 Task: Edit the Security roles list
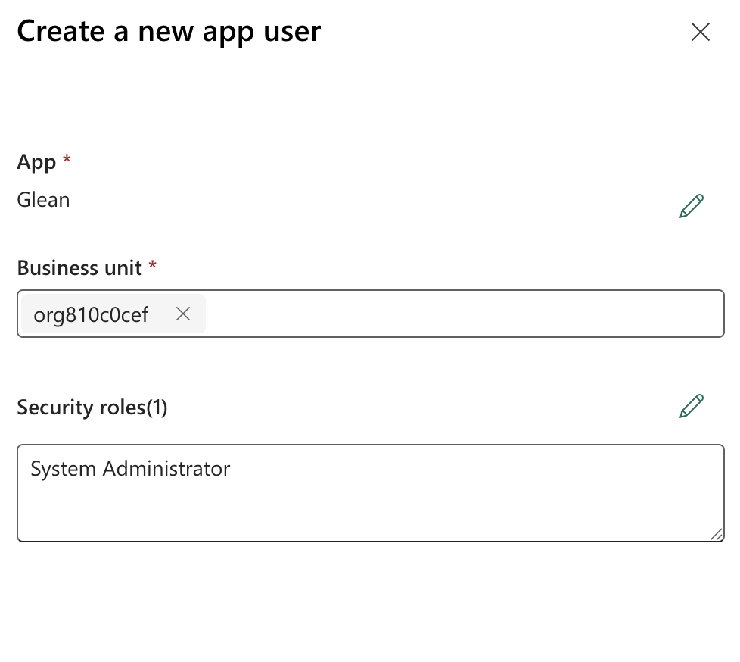[692, 406]
